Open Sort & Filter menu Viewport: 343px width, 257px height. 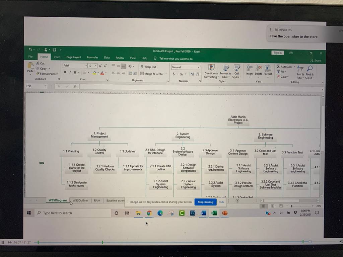click(x=300, y=73)
